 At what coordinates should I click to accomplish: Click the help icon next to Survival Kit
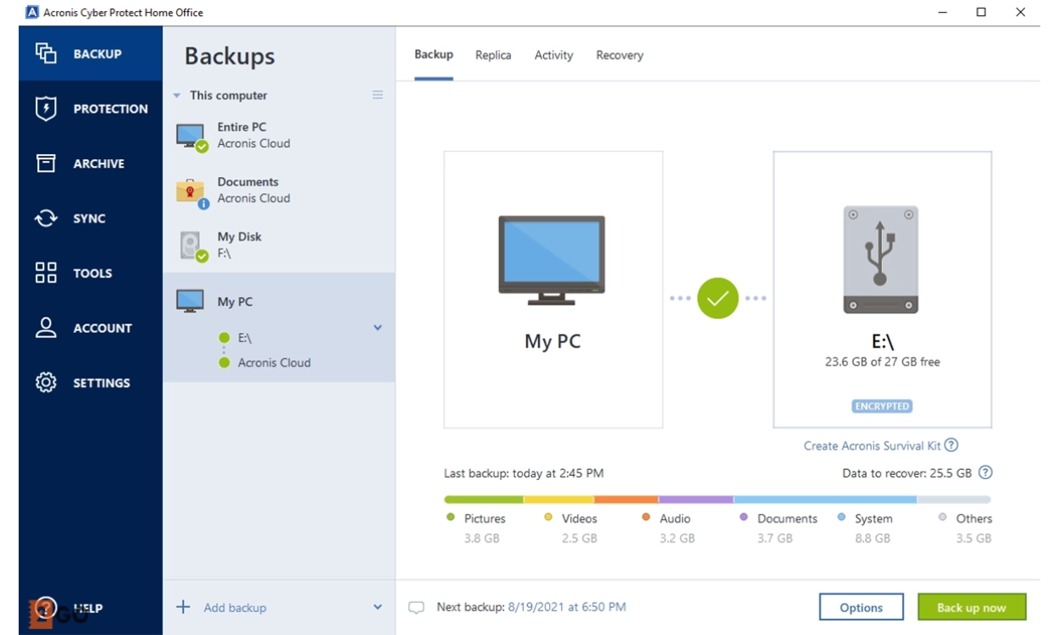[x=951, y=445]
